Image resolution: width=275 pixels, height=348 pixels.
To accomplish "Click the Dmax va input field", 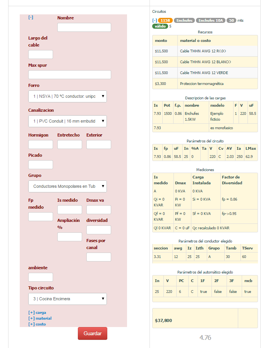I will point(99,210).
